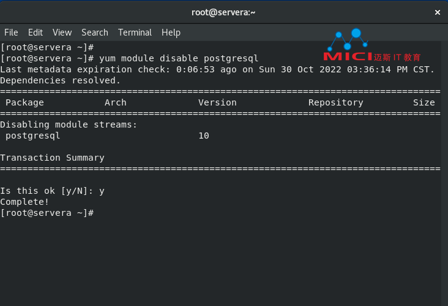Image resolution: width=448 pixels, height=306 pixels.
Task: Open the Help menu
Action: [171, 33]
